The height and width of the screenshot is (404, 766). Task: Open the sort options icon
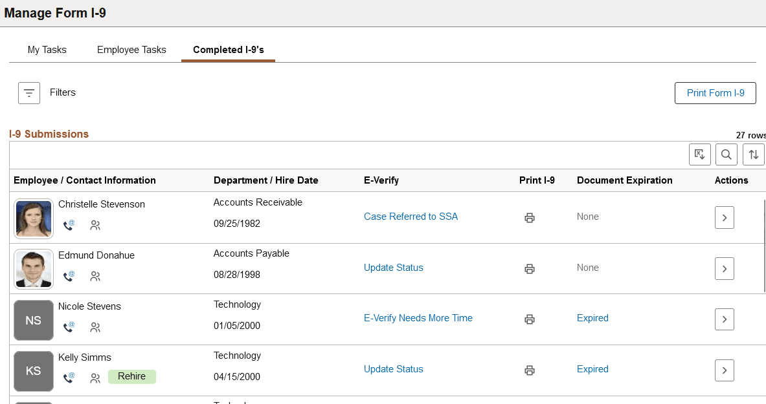(x=752, y=154)
